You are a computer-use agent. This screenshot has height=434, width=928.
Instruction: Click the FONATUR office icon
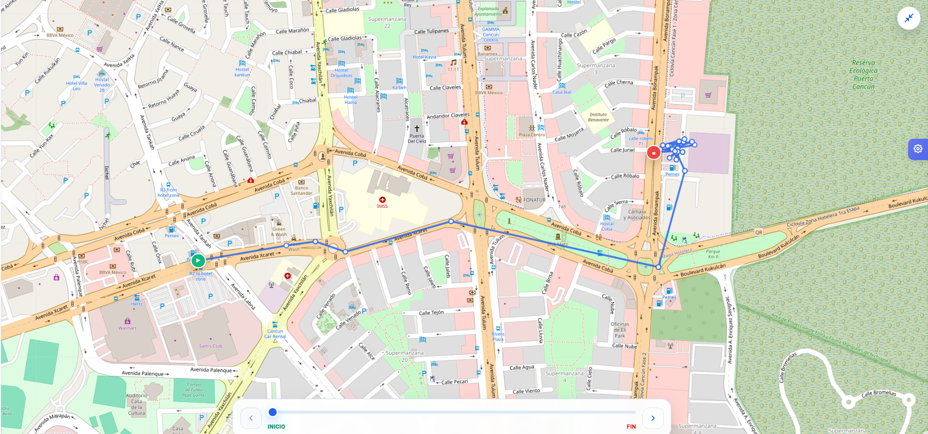(519, 200)
